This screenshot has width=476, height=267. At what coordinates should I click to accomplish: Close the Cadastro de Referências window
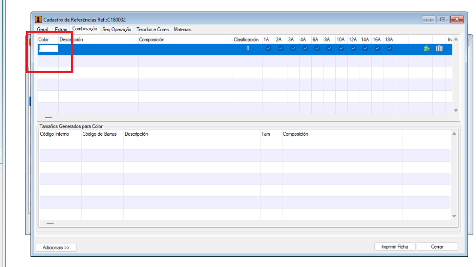tap(457, 19)
